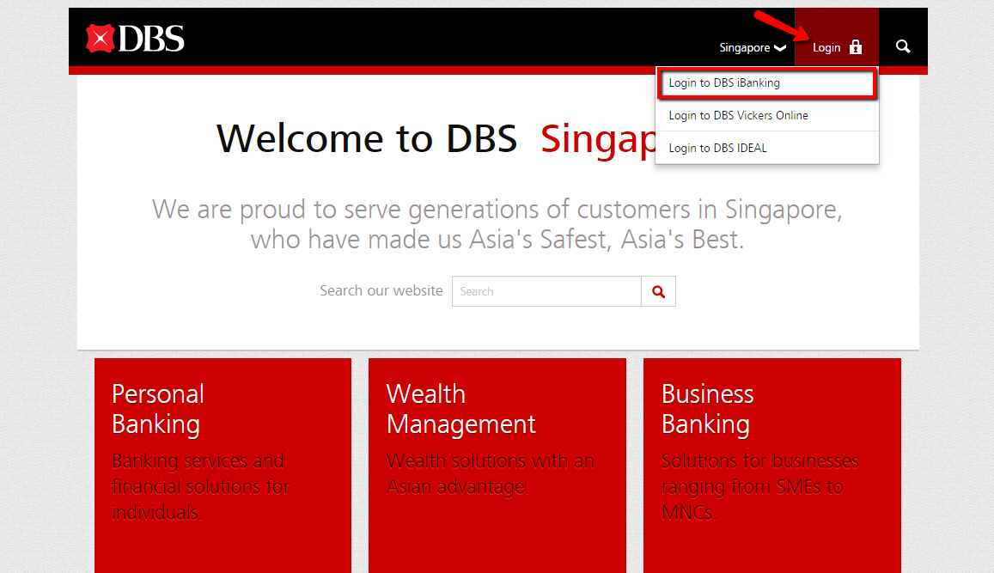Click the Login button

pos(826,47)
